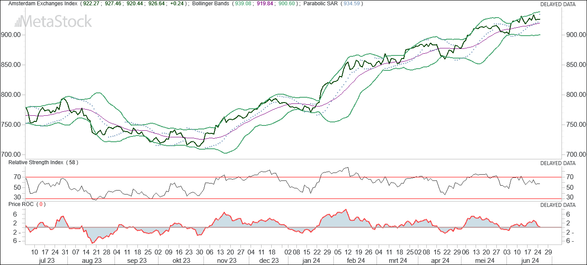The width and height of the screenshot is (587, 265).
Task: Click DELAYED DATA text in the price panel
Action: tap(558, 4)
